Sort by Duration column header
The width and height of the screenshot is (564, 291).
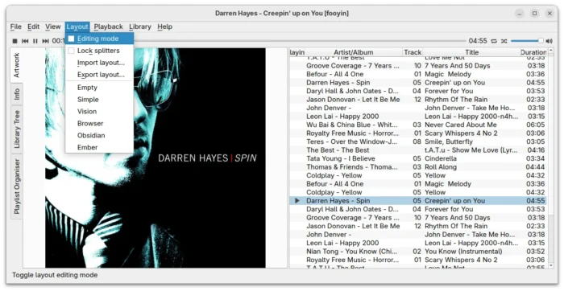pos(533,52)
